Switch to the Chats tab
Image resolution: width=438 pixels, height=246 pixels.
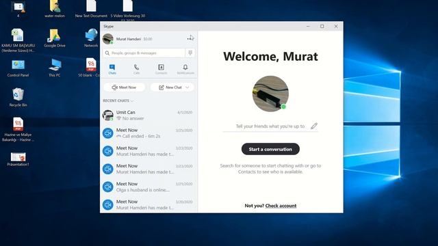[112, 69]
